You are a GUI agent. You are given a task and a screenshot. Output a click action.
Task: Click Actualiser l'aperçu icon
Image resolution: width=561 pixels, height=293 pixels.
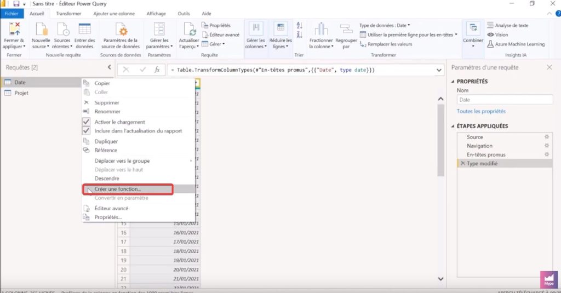coord(189,29)
